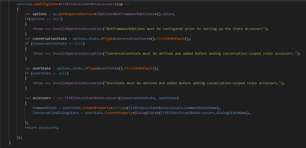Click 'if (conversationState == null)' condition
Screen dimensions: 306x148
coord(55,43)
